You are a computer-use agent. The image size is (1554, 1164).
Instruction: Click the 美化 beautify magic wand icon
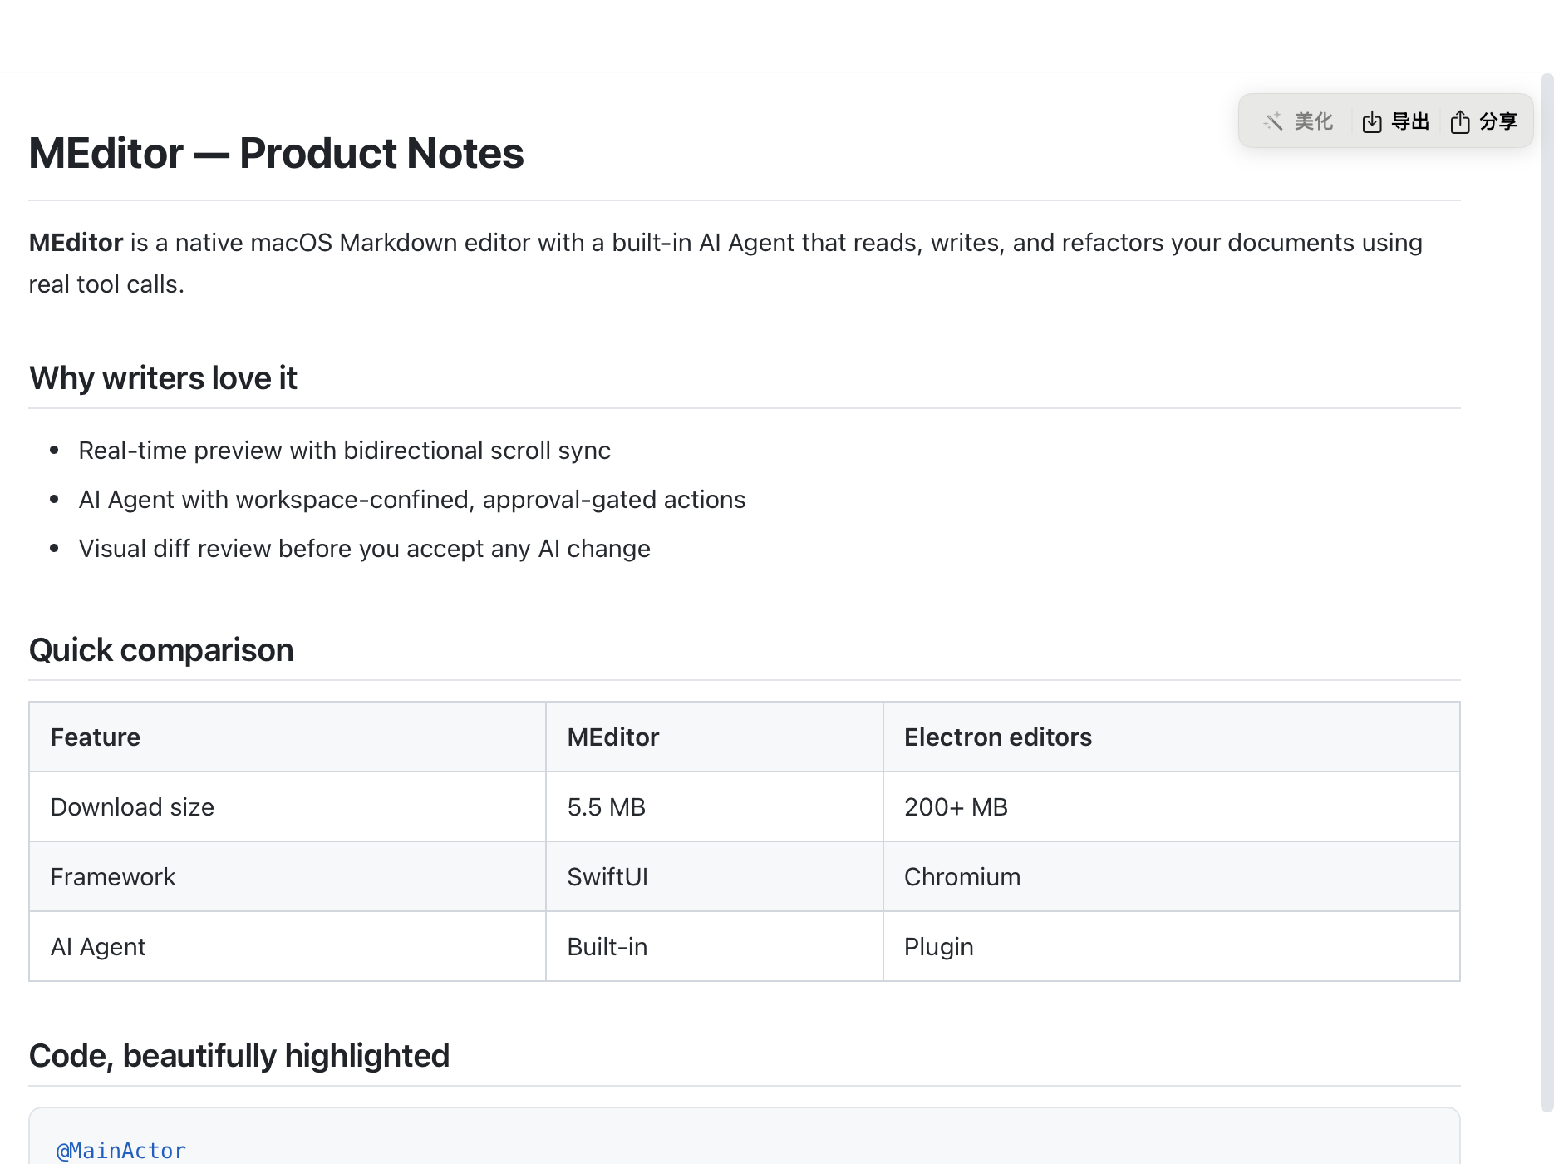click(x=1273, y=121)
